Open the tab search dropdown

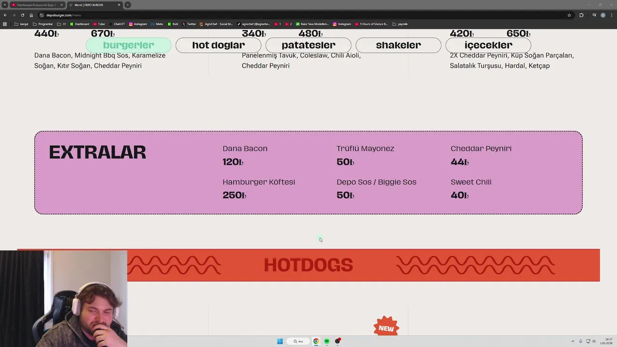[x=5, y=5]
